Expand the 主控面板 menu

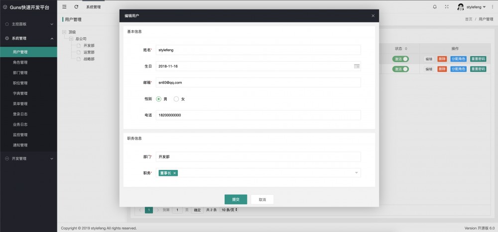point(52,24)
